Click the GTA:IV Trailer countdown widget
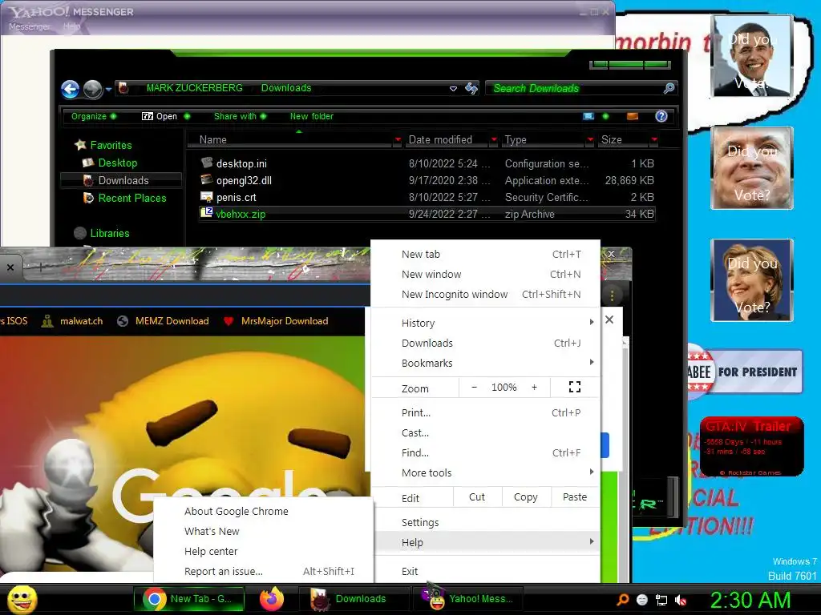This screenshot has height=615, width=821. point(751,447)
